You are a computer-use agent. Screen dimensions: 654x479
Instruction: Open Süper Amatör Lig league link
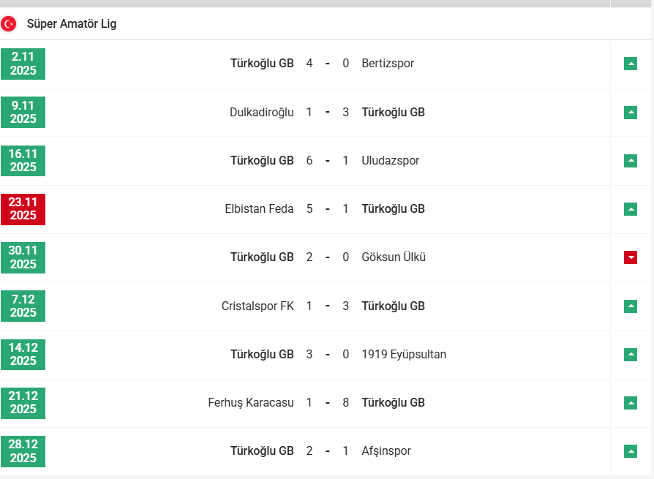72,24
